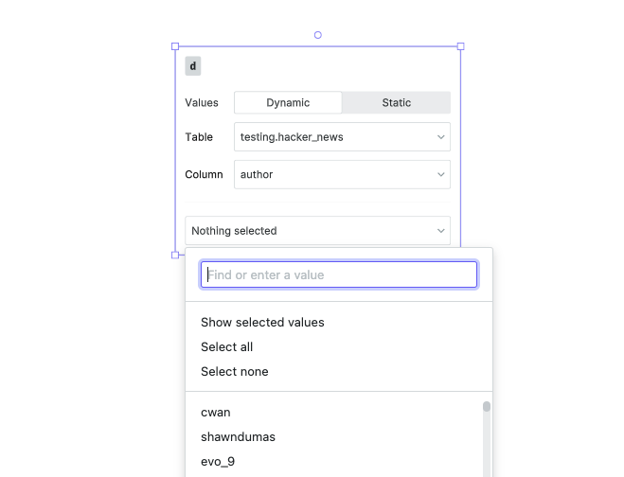Click the top-left resize handle square
624x477 pixels.
pos(175,46)
